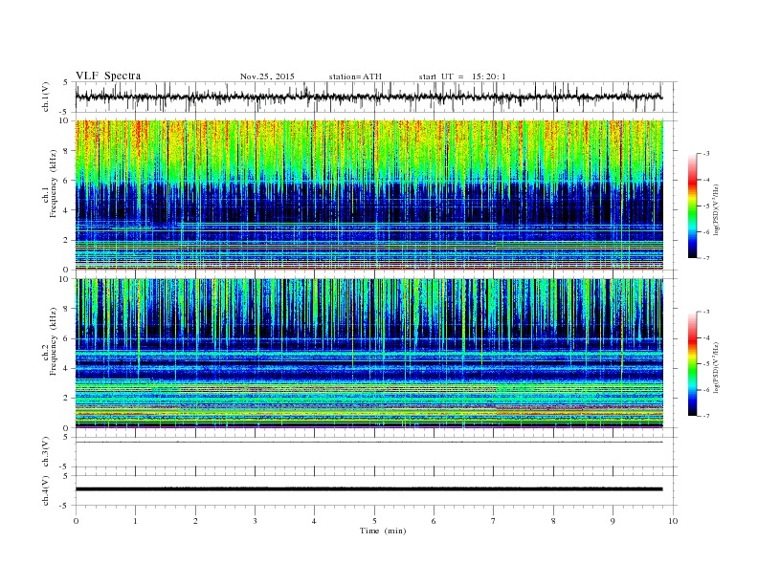Select the date text "Nov.25, 2015"
Viewport: 758px width, 585px height.
pos(267,76)
